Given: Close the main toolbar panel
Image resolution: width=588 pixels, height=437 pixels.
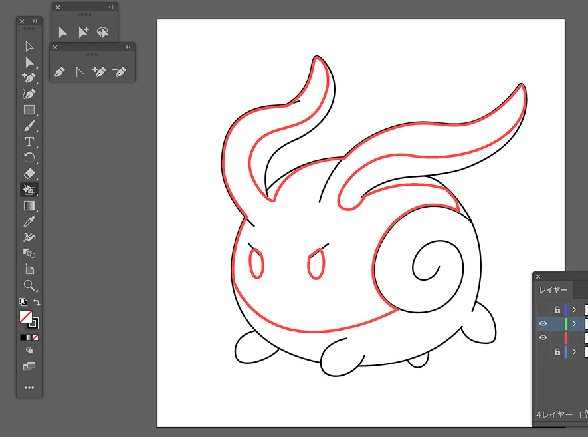Looking at the screenshot, I should [x=22, y=21].
